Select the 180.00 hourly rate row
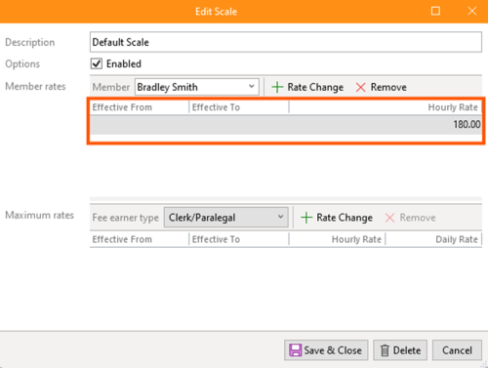The width and height of the screenshot is (488, 368). 286,125
